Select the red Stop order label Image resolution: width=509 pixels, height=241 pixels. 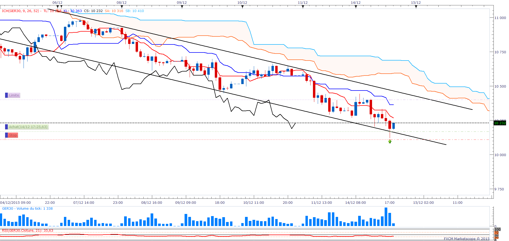click(x=13, y=135)
